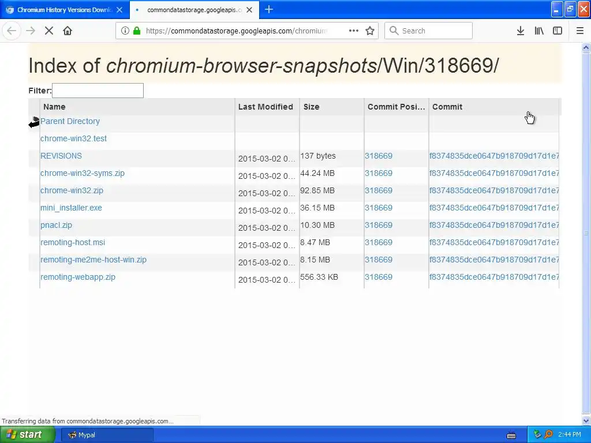
Task: Select the Mypal taskbar button
Action: point(107,435)
